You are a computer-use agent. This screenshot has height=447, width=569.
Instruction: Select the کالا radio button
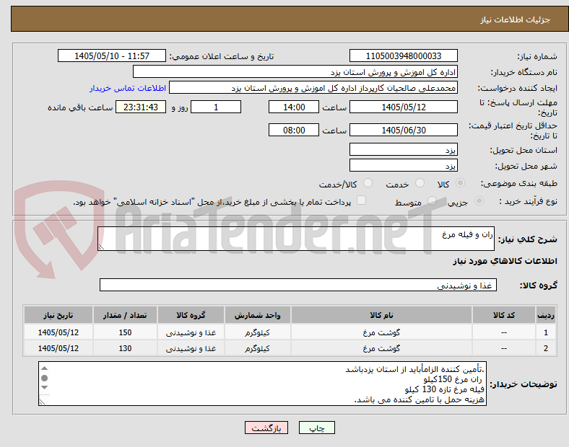(x=460, y=183)
